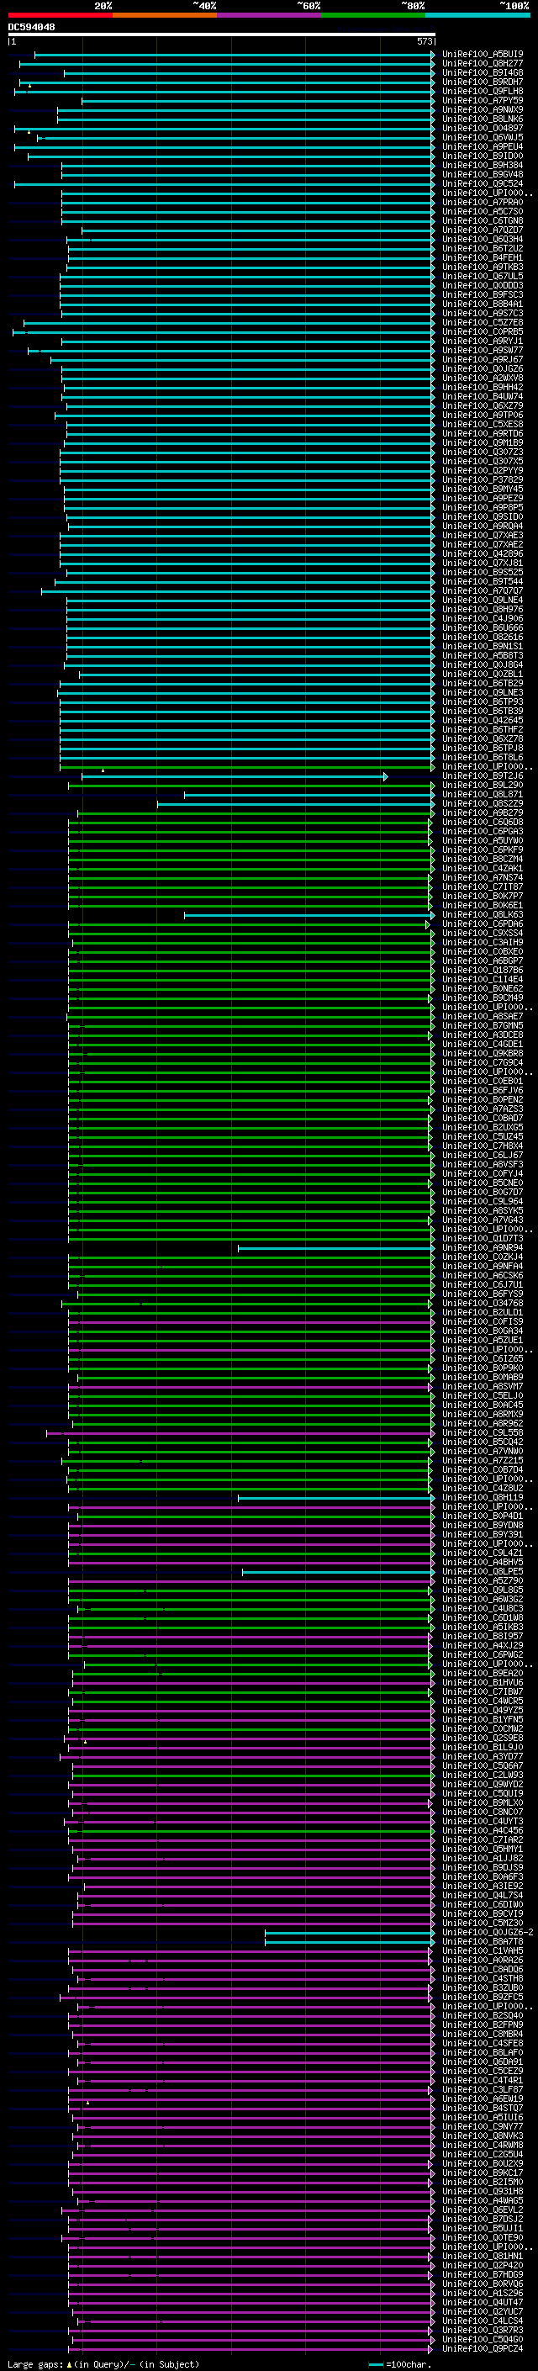This screenshot has height=2371, width=538.
Task: Click the UniRef100_A7NS74 hit label
Action: [482, 877]
